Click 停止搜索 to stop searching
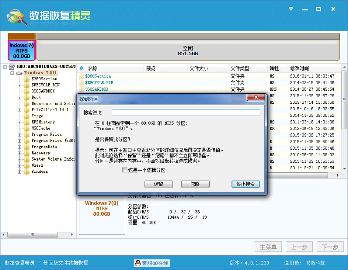The width and height of the screenshot is (348, 270). pos(245,184)
